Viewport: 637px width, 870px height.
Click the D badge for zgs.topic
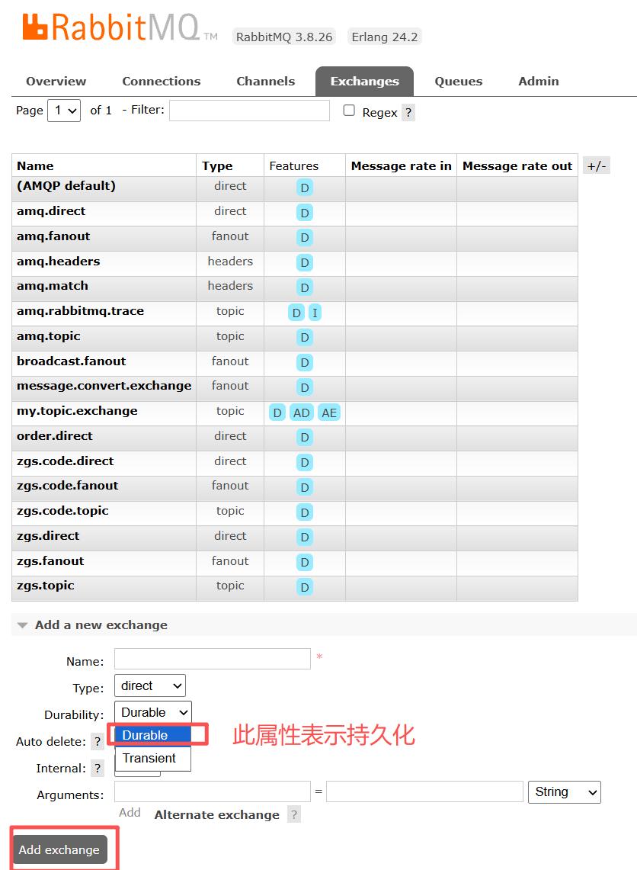(304, 587)
